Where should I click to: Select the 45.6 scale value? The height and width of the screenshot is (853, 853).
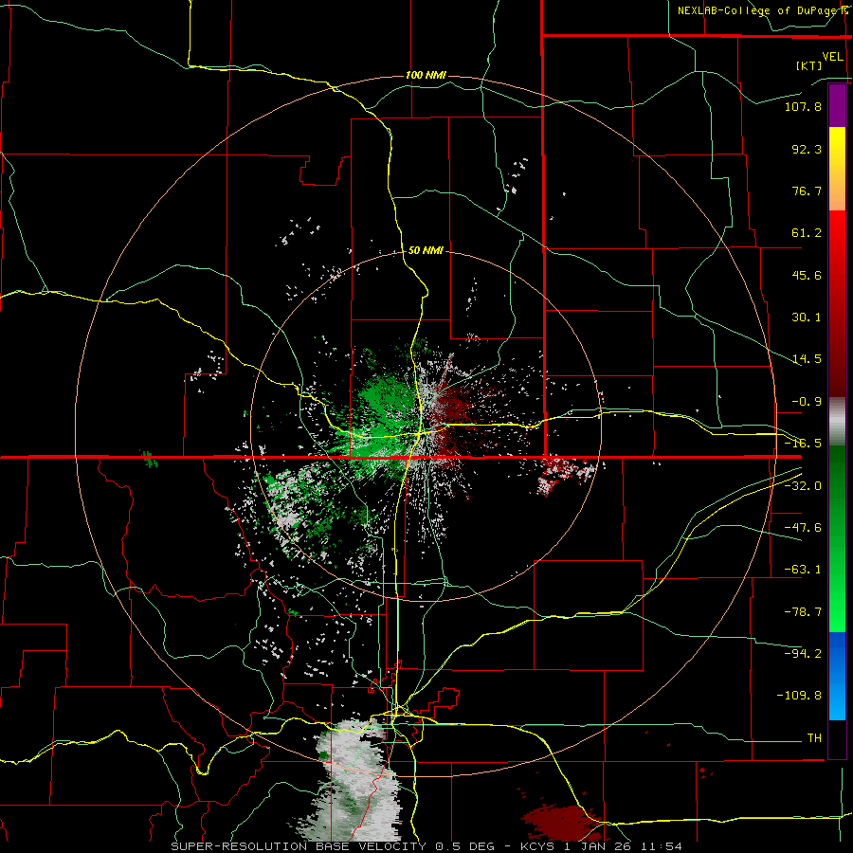pos(807,275)
